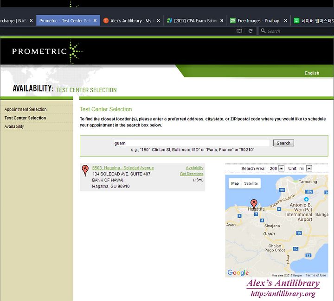The height and width of the screenshot is (301, 334).
Task: Click the Naver tab favicon
Action: point(296,20)
